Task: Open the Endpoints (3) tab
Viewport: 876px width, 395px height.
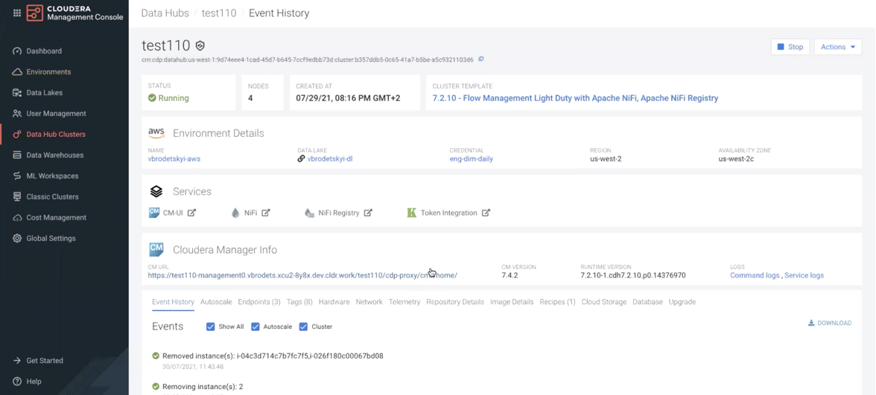Action: [259, 302]
